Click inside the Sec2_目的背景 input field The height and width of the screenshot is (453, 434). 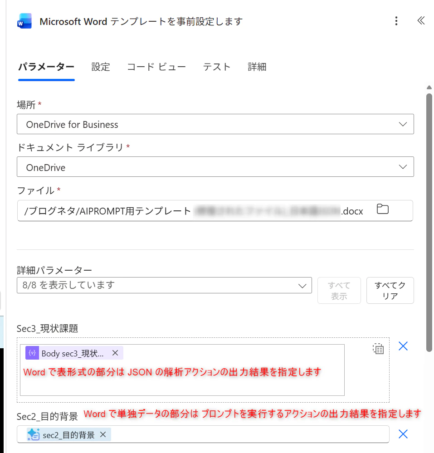(x=203, y=434)
